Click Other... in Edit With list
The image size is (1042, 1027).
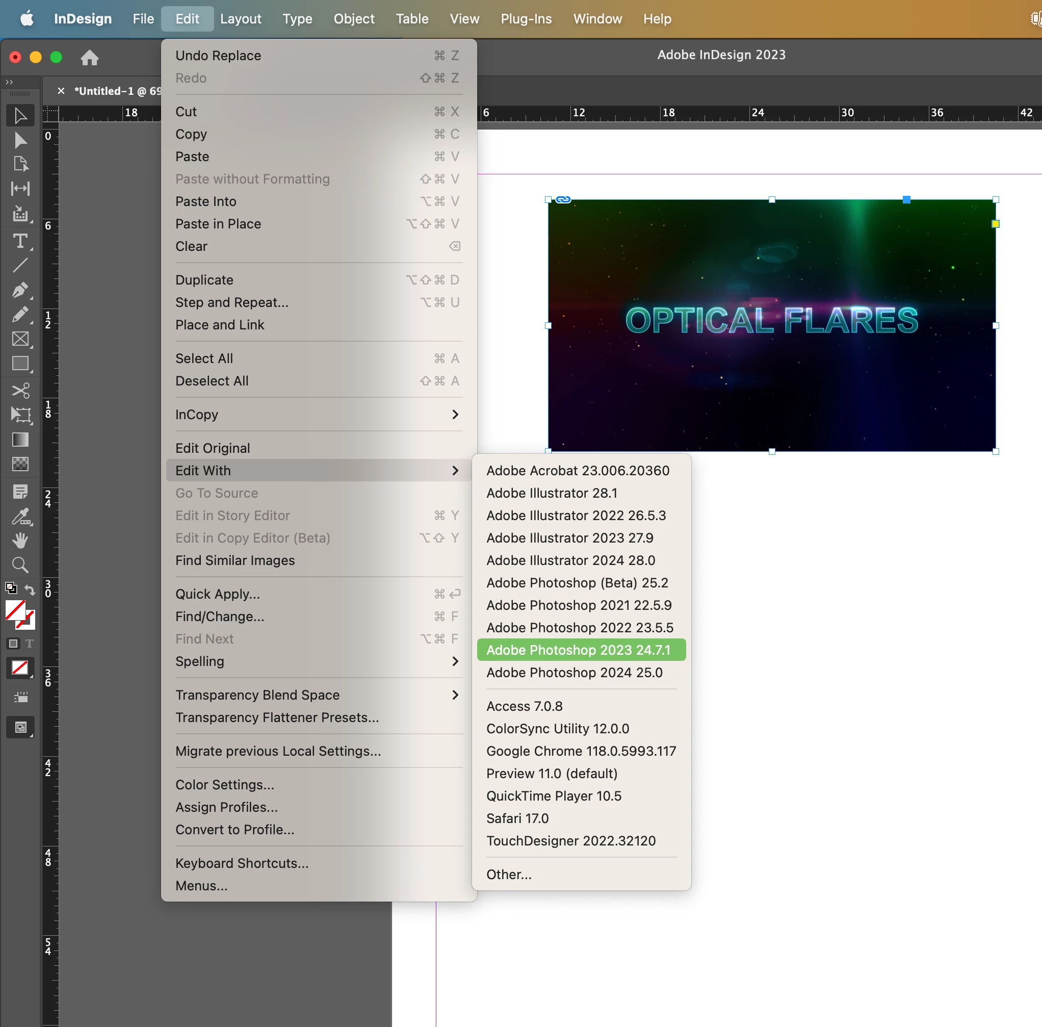(509, 875)
